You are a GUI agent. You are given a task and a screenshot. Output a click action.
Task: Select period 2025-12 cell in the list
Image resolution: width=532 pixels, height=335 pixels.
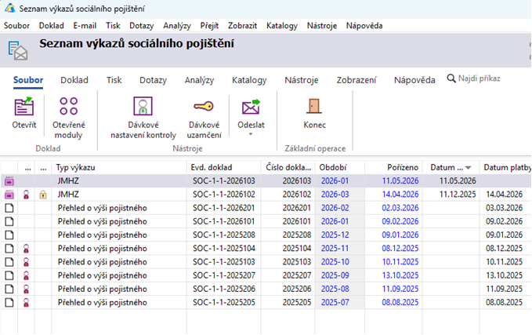pyautogui.click(x=335, y=235)
